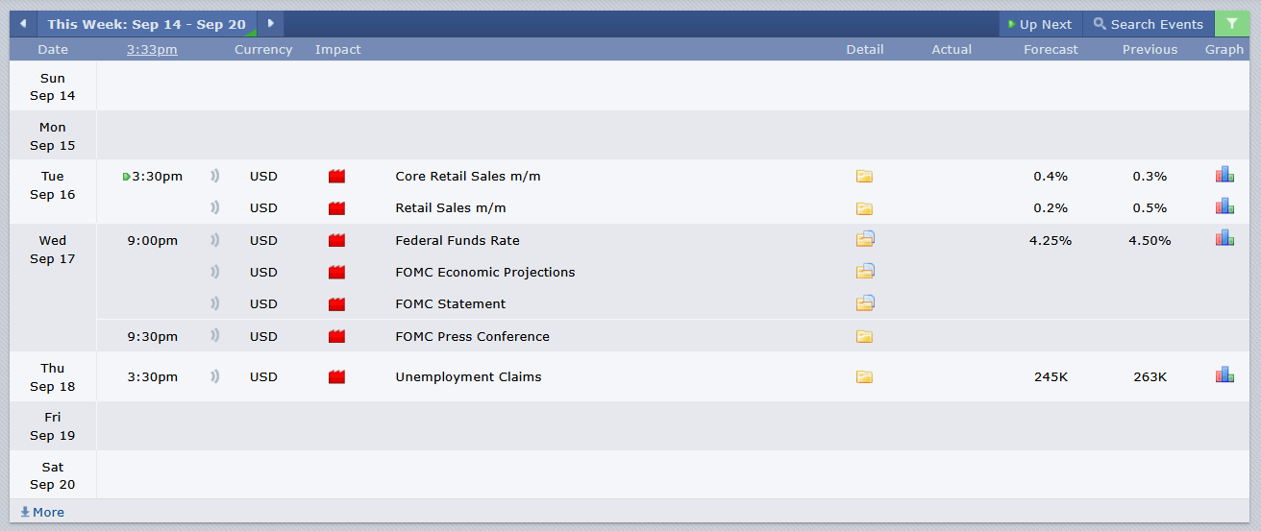Open detail folder for Federal Funds Rate
1261x531 pixels.
point(865,239)
